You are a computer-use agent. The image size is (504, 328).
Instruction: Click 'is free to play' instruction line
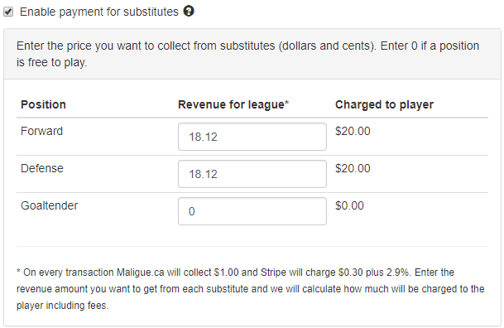52,62
